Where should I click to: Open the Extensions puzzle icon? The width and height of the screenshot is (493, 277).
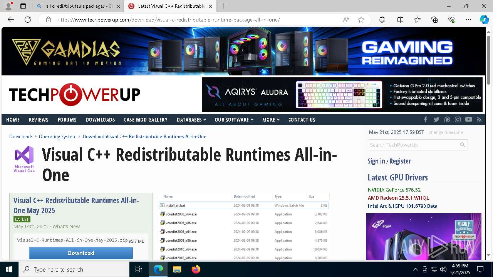(x=382, y=20)
